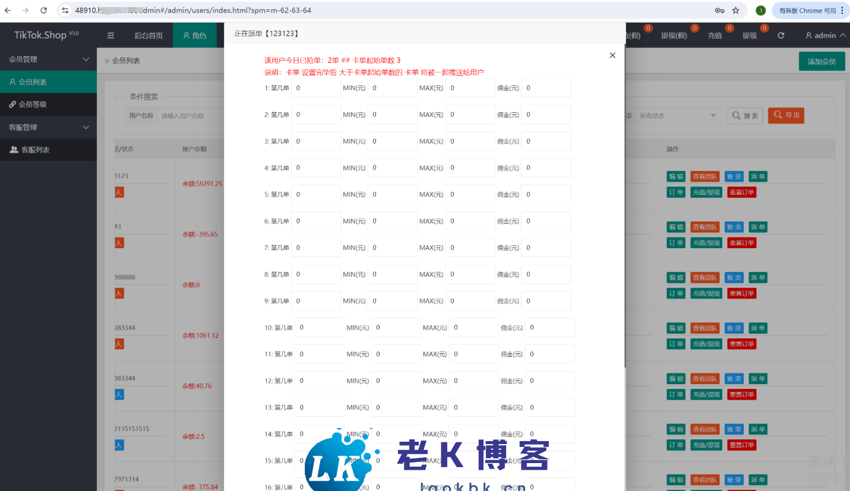The width and height of the screenshot is (850, 491).
Task: Open 客服列表 in the sidebar
Action: point(35,150)
